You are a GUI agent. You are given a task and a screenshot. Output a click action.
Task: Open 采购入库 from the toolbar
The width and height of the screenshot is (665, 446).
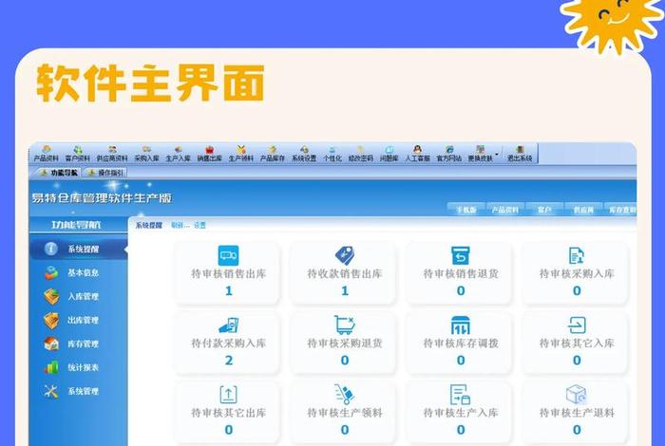146,154
